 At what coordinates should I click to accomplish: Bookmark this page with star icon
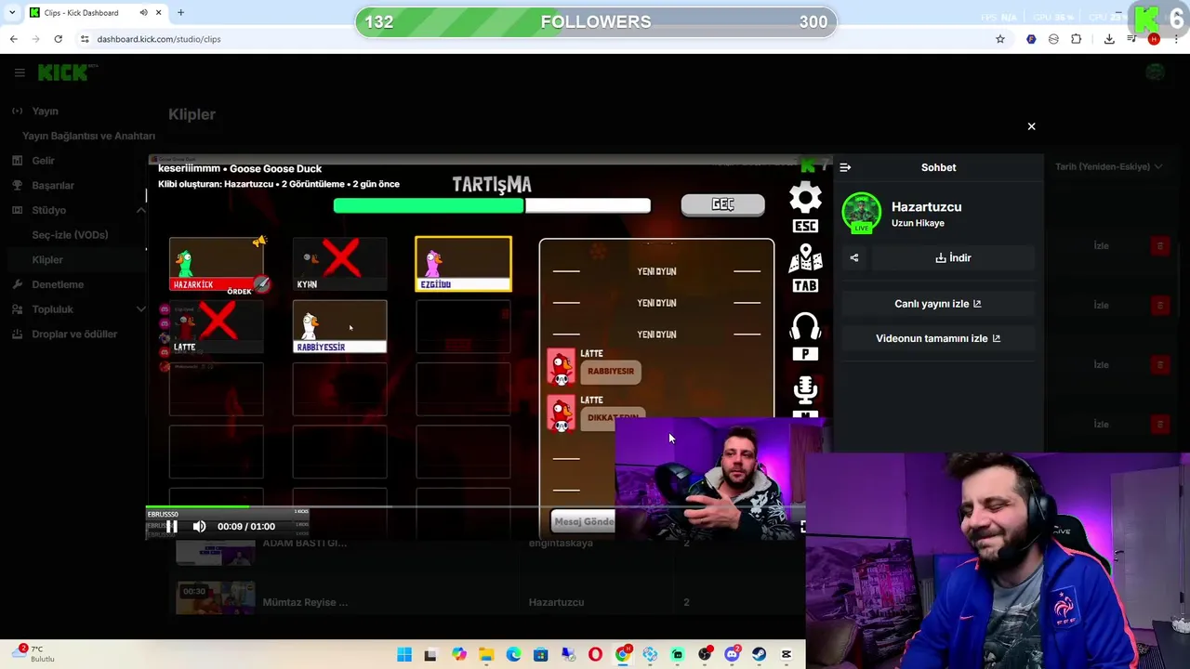tap(1000, 39)
